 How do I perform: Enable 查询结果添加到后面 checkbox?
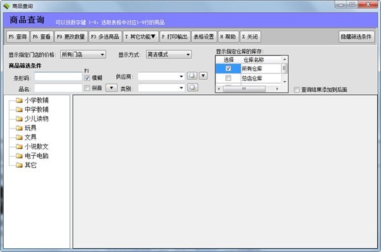tap(297, 90)
